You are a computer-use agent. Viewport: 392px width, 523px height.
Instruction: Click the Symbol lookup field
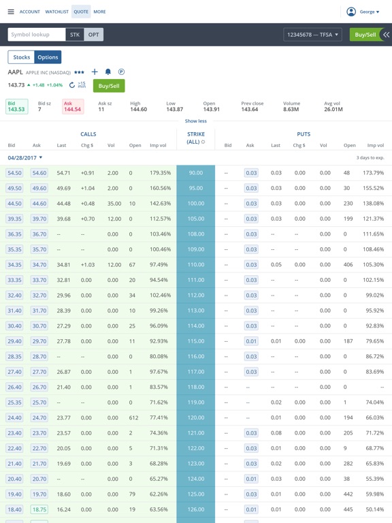[37, 35]
